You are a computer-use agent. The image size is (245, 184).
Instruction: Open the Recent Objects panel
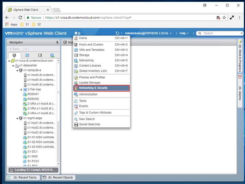click(58, 178)
